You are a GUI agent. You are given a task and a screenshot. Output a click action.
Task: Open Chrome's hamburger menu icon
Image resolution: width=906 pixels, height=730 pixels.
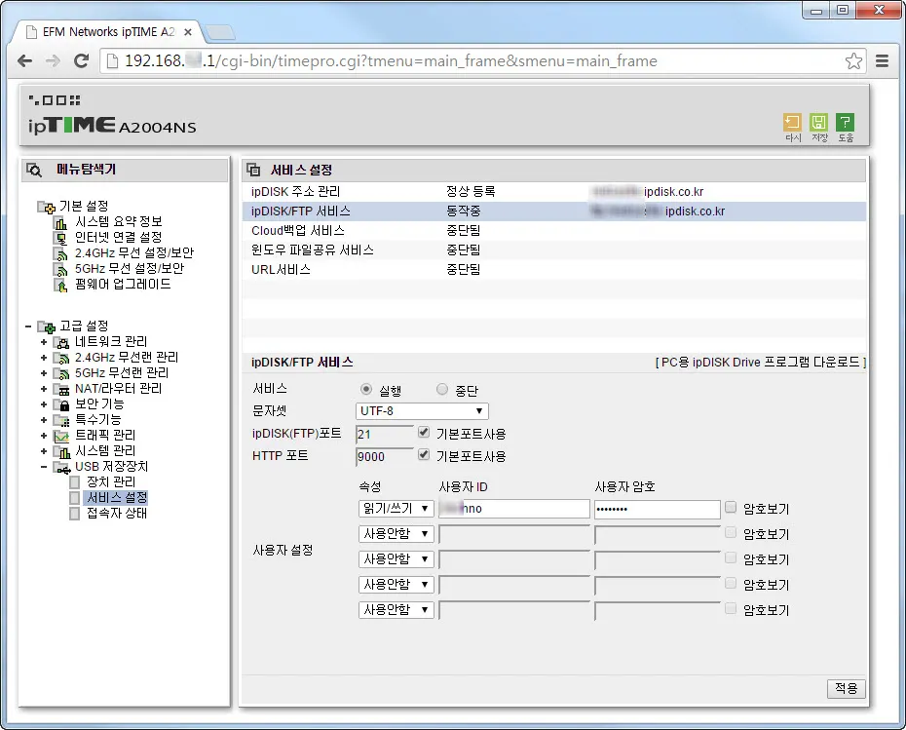(883, 60)
